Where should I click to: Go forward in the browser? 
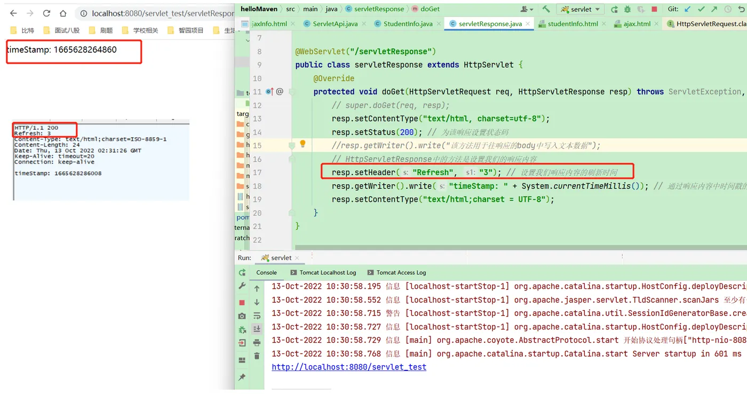30,13
